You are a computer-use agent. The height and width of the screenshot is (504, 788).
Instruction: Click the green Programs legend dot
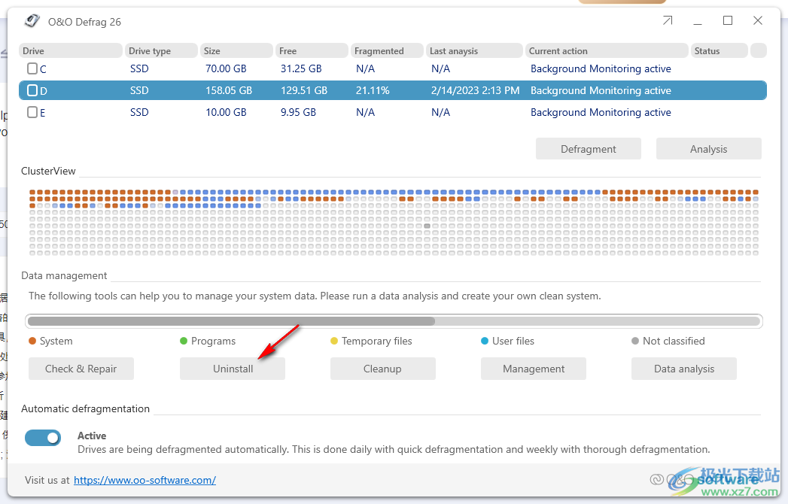point(184,341)
